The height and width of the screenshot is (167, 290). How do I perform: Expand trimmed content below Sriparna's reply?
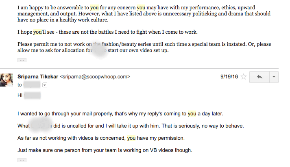[22, 160]
